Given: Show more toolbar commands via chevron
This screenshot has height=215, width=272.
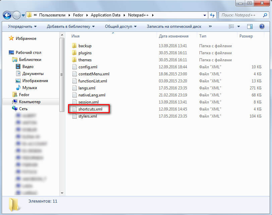Looking at the screenshot, I should tap(210, 26).
